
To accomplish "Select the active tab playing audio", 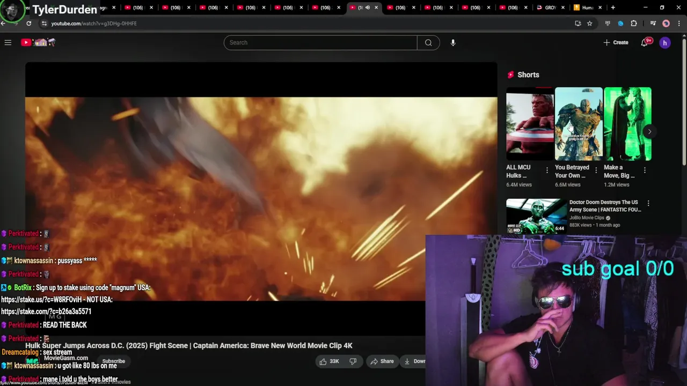I will pos(364,8).
